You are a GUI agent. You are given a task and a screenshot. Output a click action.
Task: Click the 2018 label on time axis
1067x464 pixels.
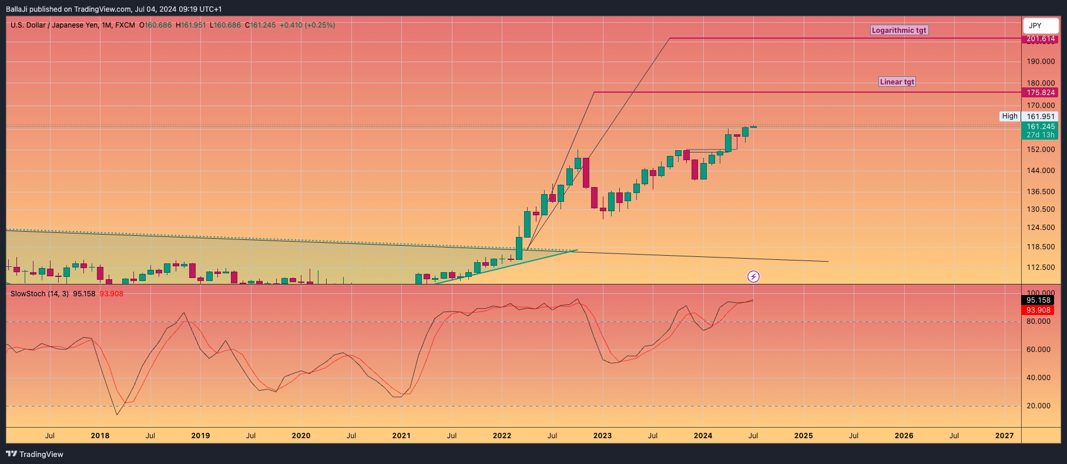100,436
